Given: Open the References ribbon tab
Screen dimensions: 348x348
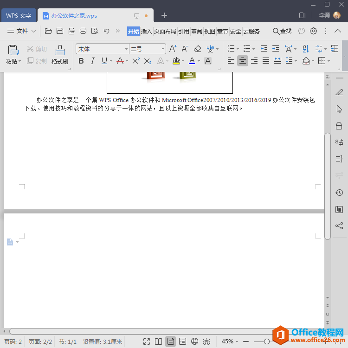Looking at the screenshot, I should 184,31.
